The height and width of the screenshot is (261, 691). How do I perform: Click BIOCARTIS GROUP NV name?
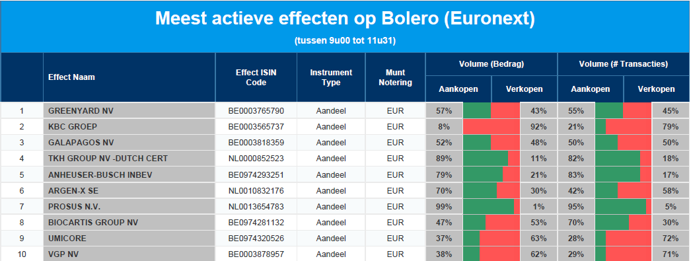(x=93, y=223)
